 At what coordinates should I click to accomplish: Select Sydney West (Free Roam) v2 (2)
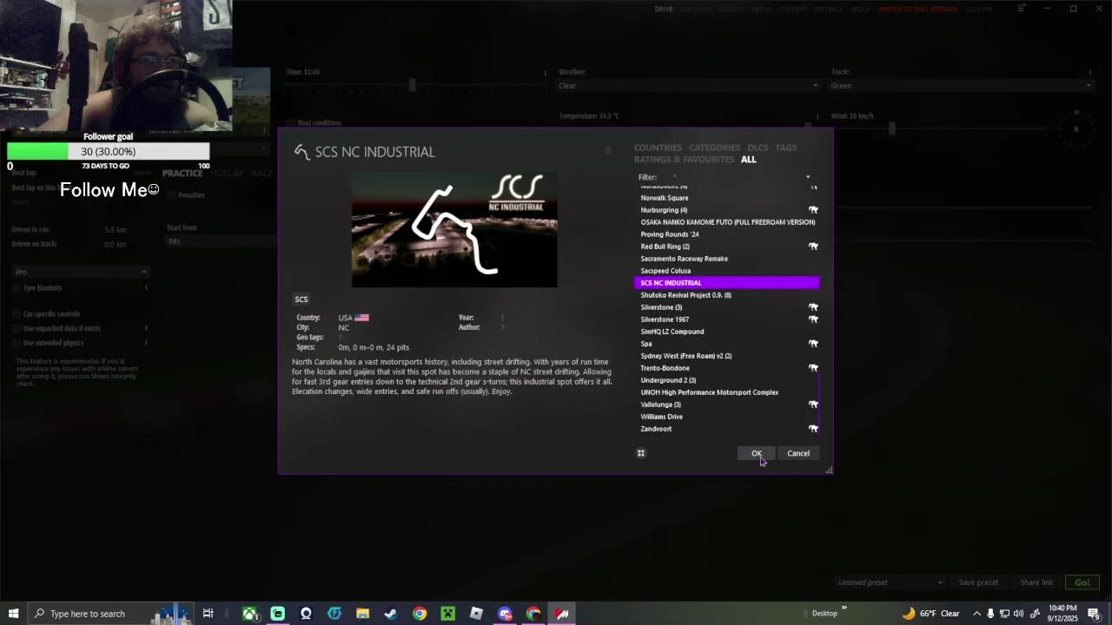point(686,356)
